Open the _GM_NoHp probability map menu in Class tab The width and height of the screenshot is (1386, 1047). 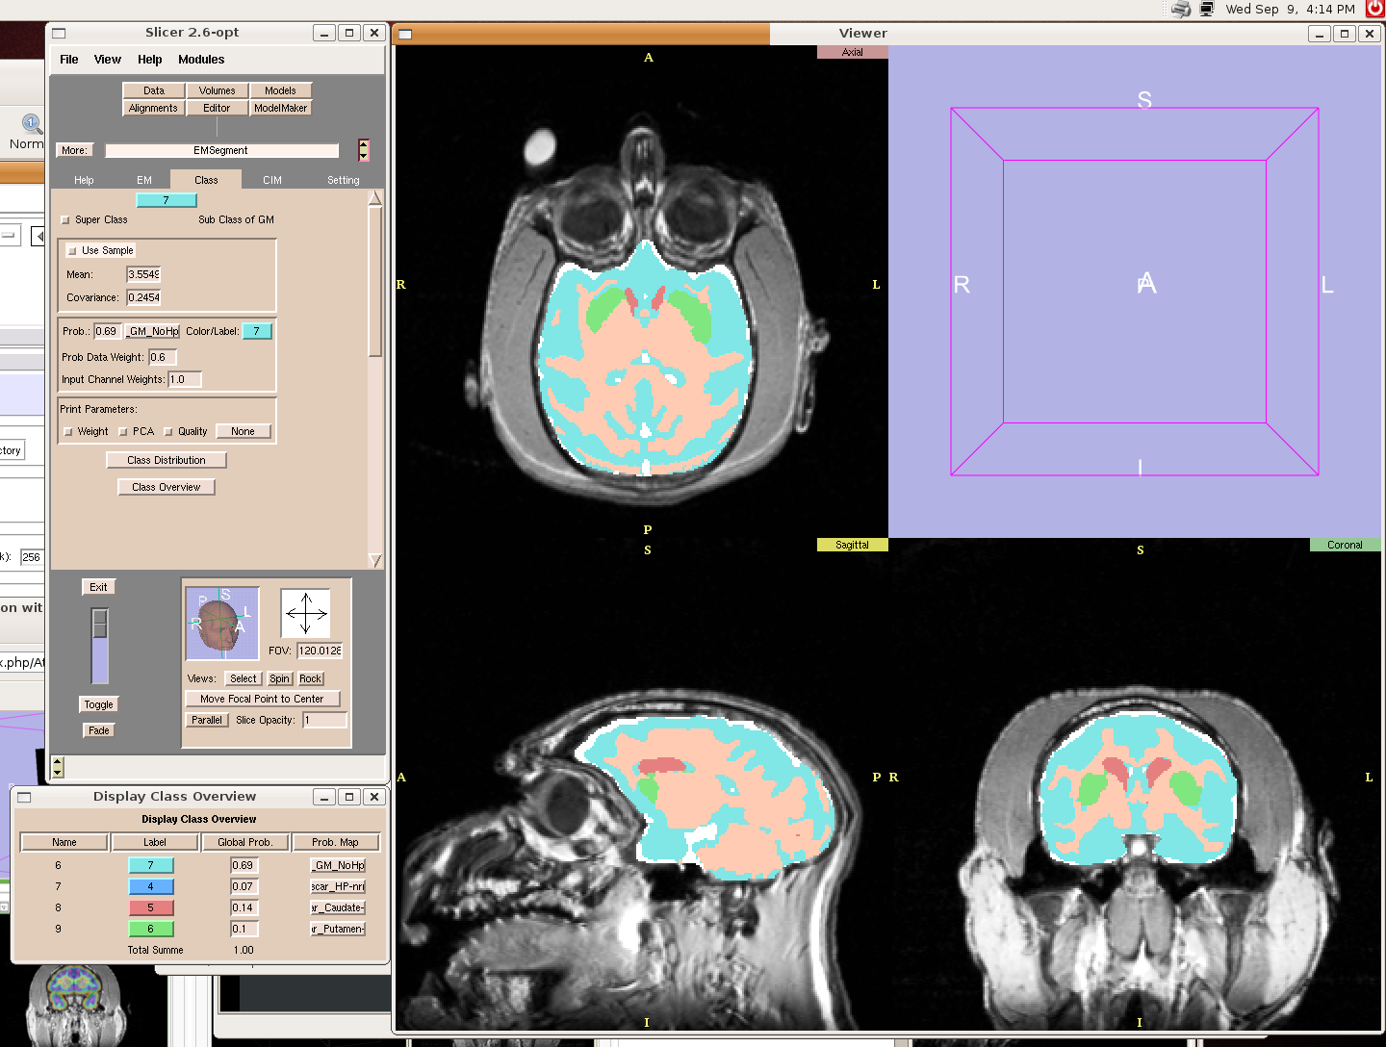(153, 331)
